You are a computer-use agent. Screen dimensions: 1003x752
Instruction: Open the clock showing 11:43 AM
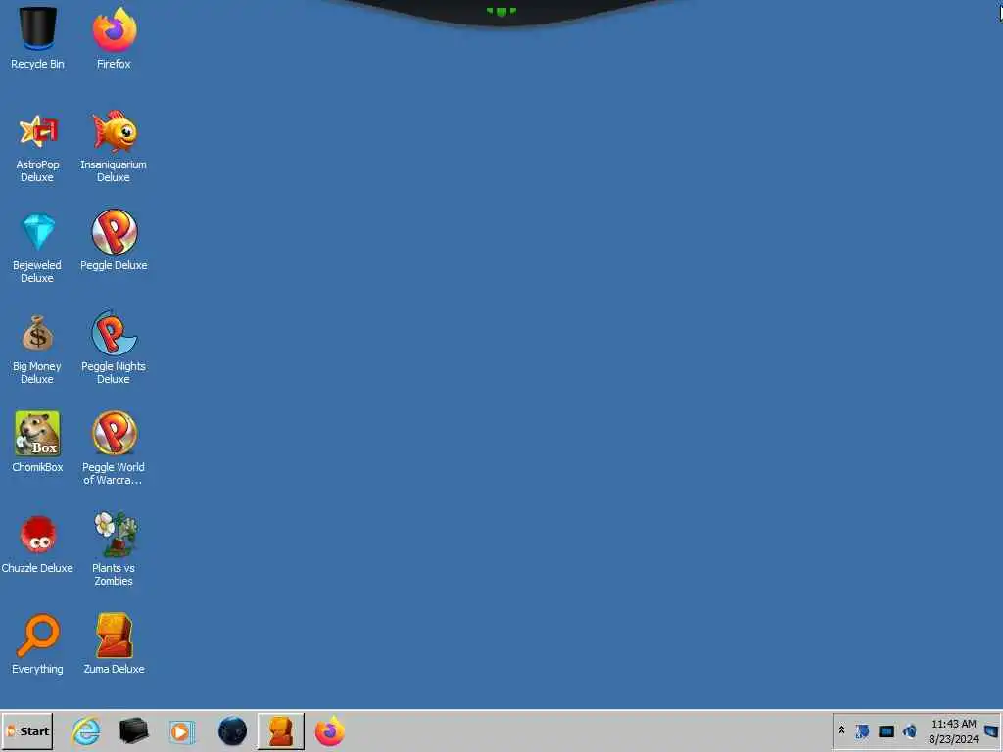(x=953, y=730)
